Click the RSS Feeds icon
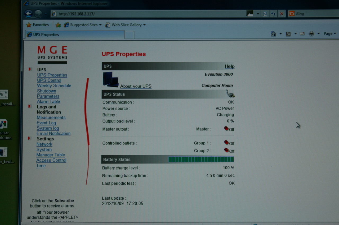339x225 pixels. (288, 34)
